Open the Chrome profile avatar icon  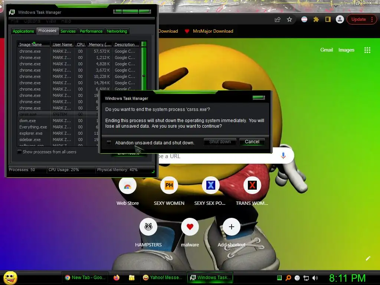[x=340, y=19]
